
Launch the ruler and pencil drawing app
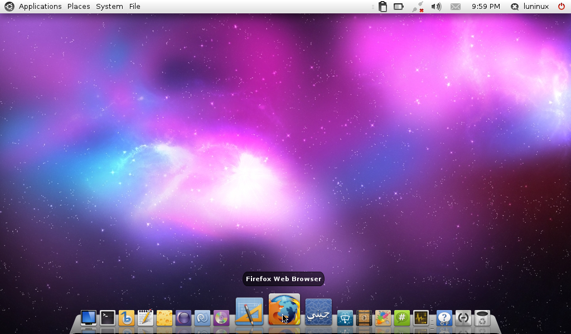[249, 311]
